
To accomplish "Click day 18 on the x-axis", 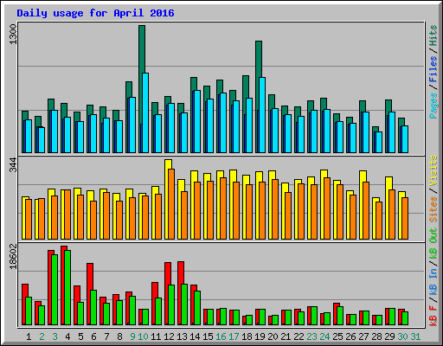I will [x=247, y=336].
